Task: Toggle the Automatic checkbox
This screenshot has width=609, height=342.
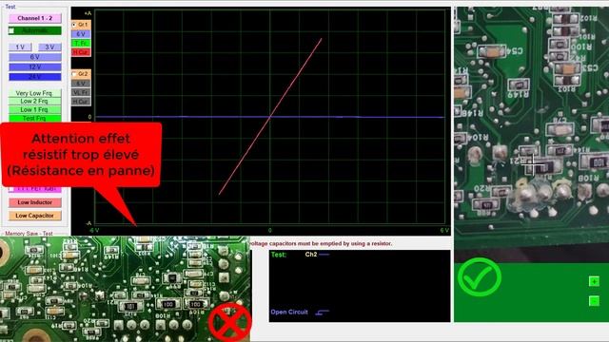Action: coord(11,30)
